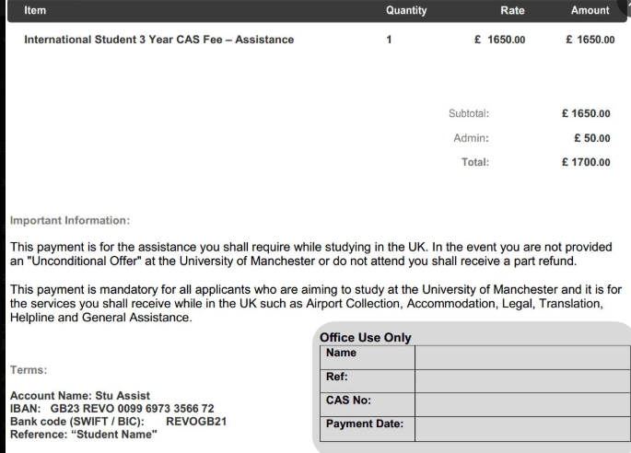This screenshot has height=453, width=631.
Task: Select the Terms heading
Action: click(x=28, y=369)
